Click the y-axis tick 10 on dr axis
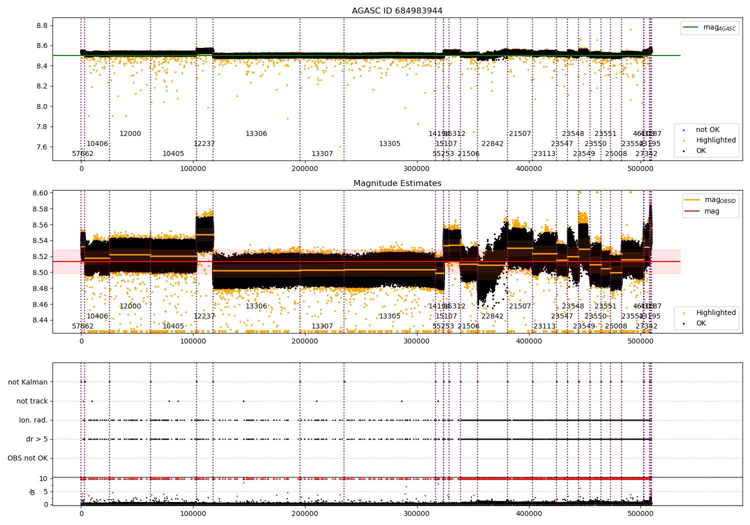This screenshot has width=750, height=525. pyautogui.click(x=43, y=479)
